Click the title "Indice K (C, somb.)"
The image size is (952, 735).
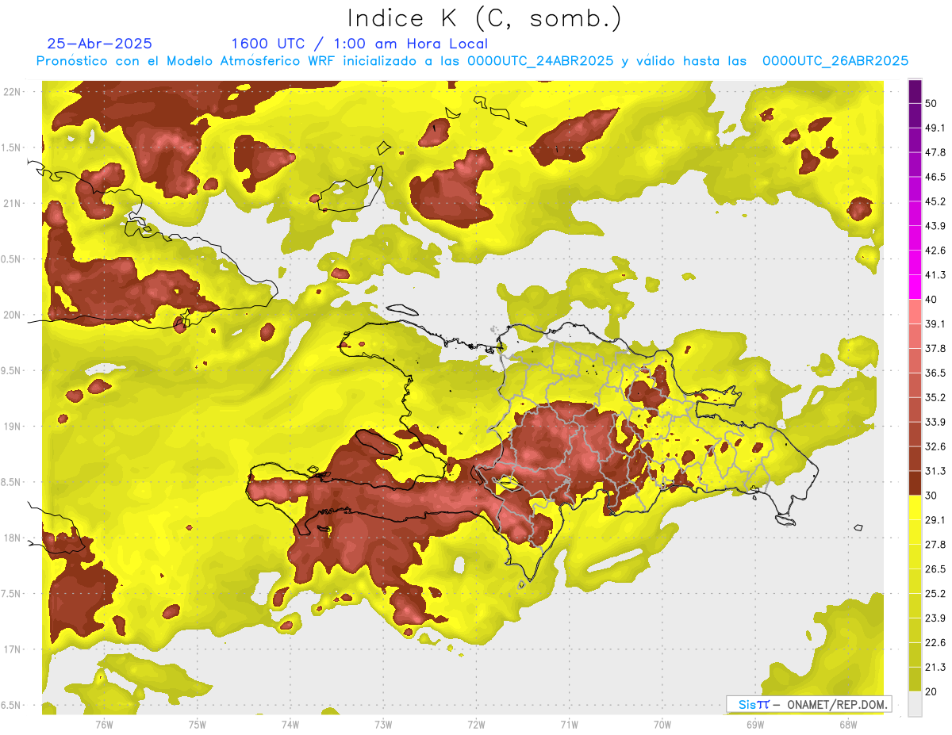483,19
